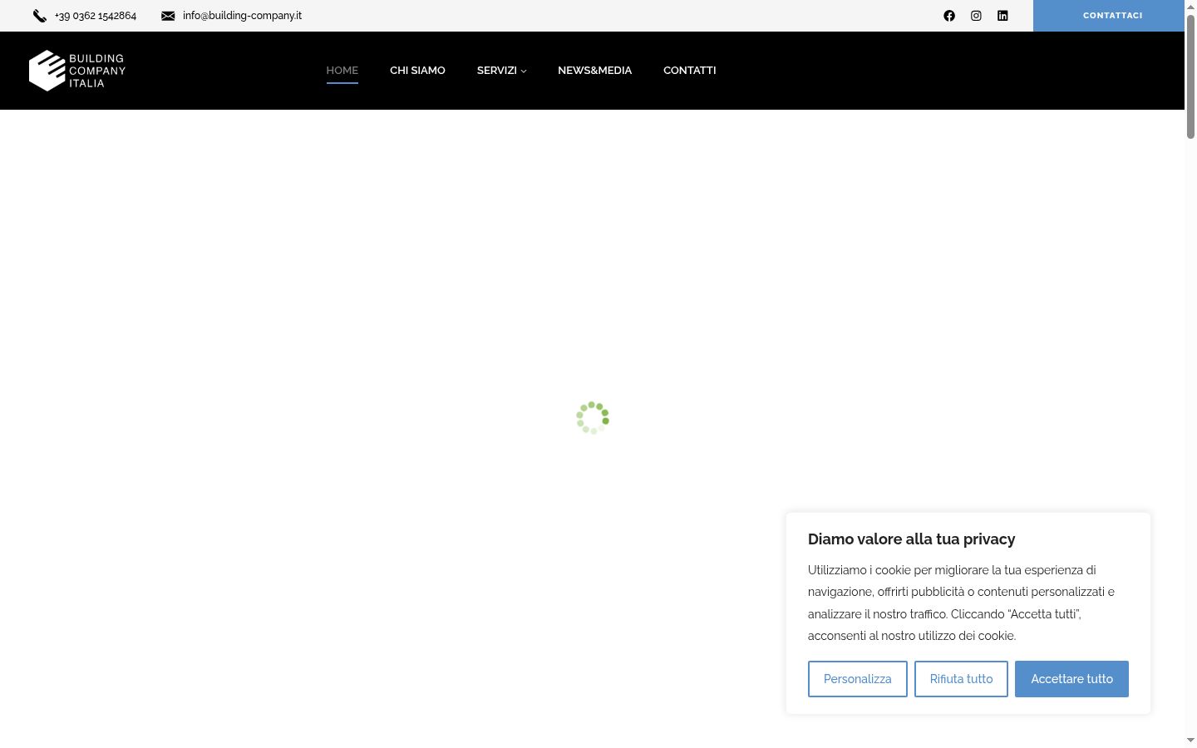
Task: Go to the HOME menu item
Action: coord(342,71)
